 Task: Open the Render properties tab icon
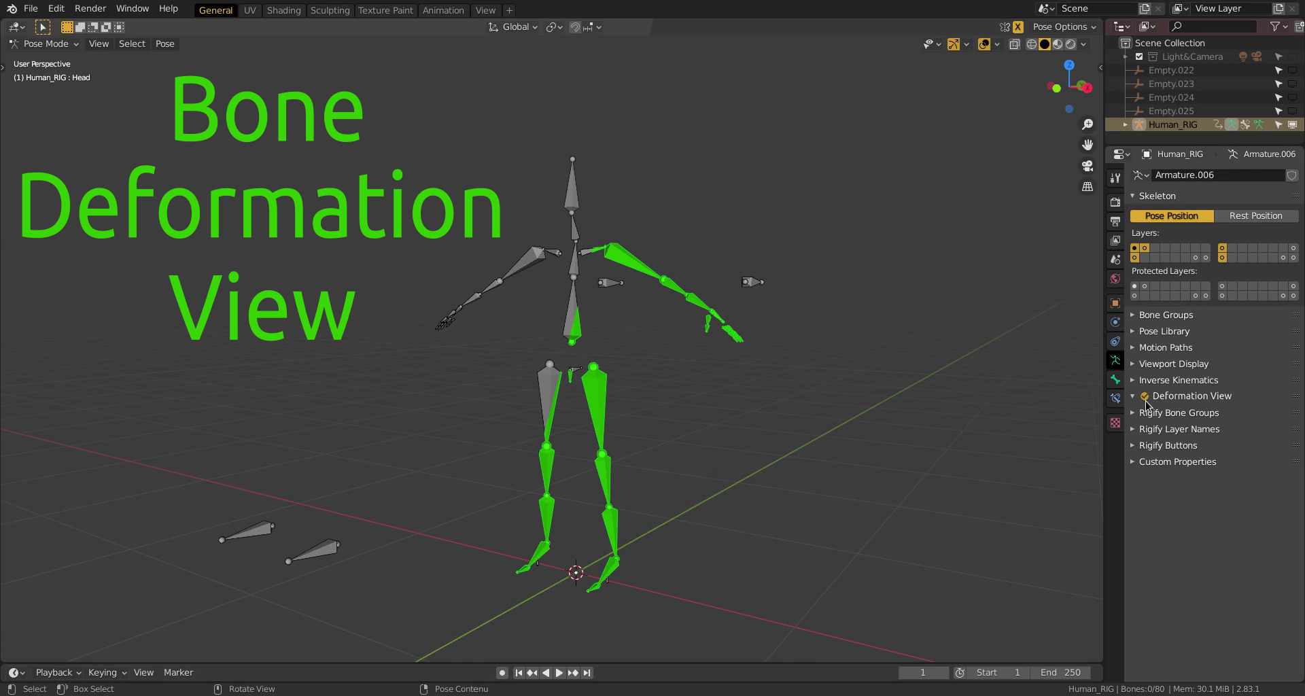pos(1115,202)
